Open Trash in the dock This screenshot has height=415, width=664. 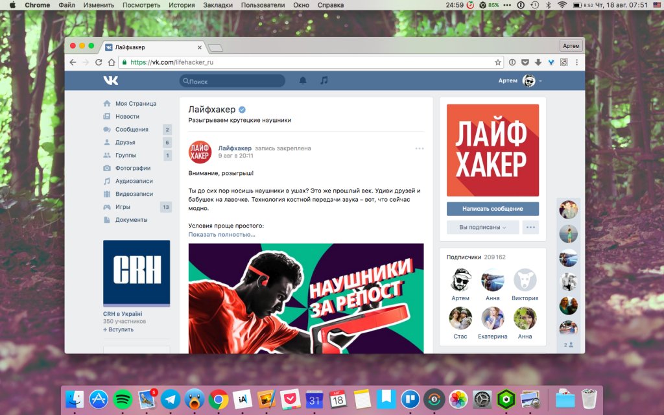tap(589, 399)
